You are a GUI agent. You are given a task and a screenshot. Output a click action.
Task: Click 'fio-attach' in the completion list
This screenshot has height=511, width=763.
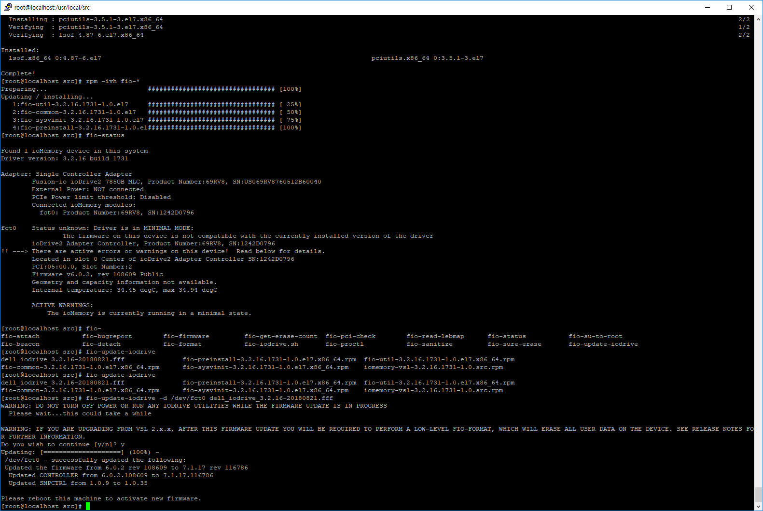[x=20, y=336]
